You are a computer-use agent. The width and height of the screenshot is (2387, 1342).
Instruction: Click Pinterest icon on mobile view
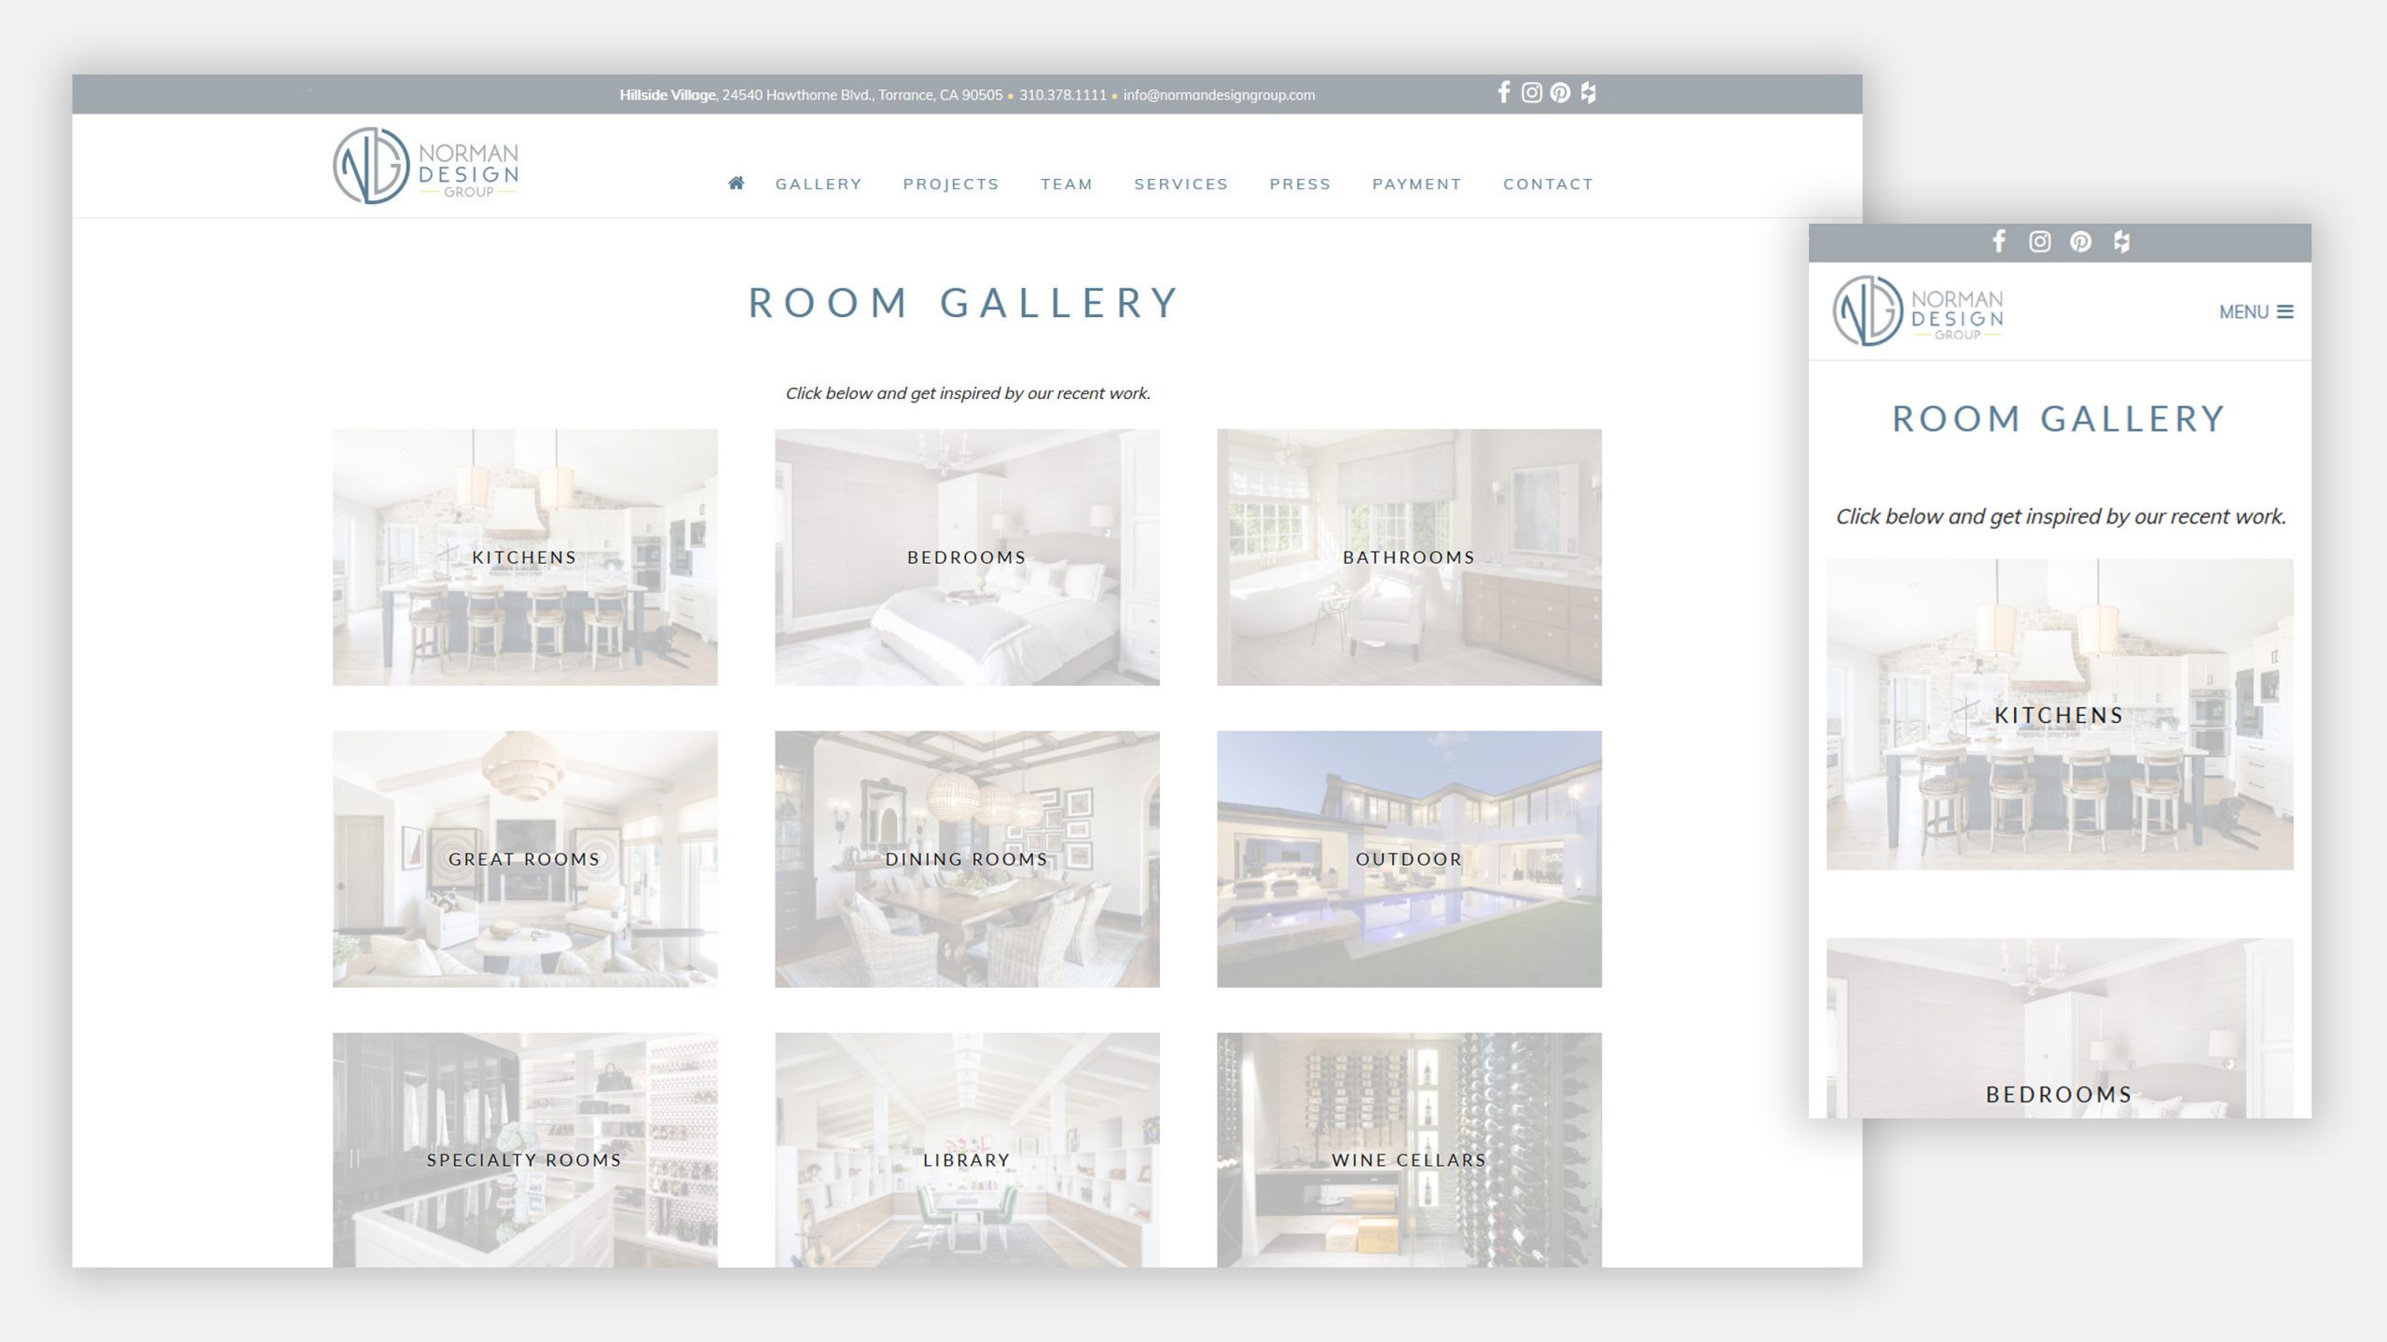[2082, 240]
